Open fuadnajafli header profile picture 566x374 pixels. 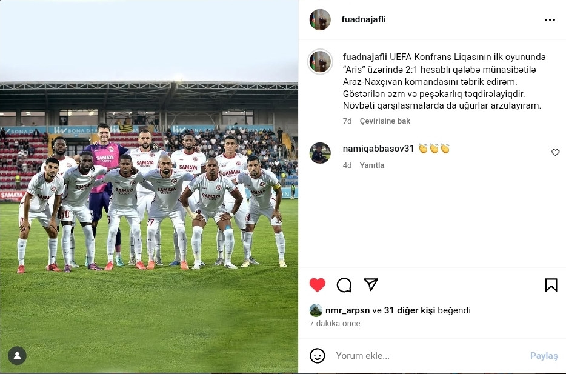(x=320, y=19)
